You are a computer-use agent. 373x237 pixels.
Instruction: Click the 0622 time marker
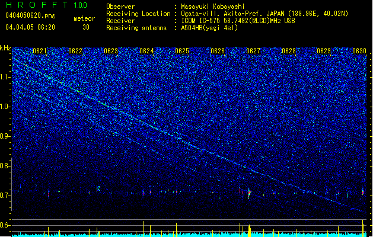[x=75, y=51]
